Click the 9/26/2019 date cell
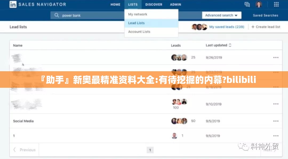 [x=214, y=58]
